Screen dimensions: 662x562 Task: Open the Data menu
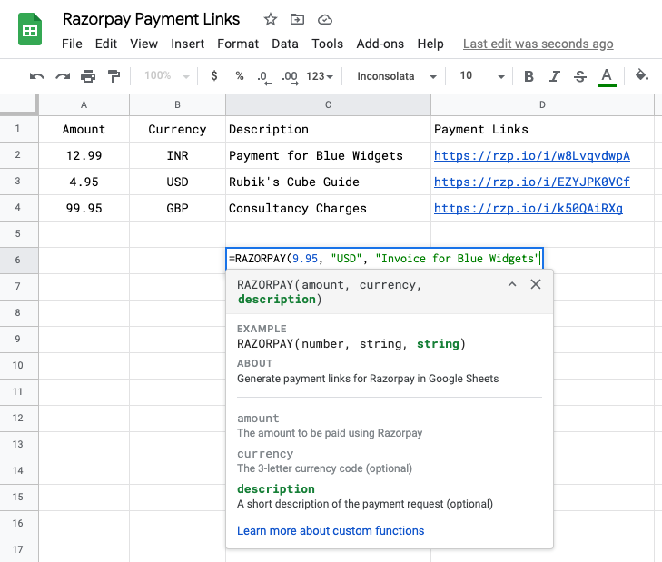click(x=285, y=44)
